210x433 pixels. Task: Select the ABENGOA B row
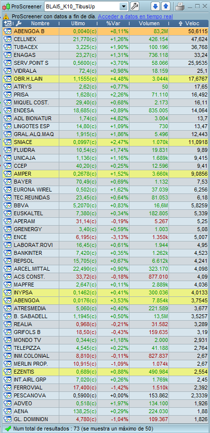pos(106,31)
